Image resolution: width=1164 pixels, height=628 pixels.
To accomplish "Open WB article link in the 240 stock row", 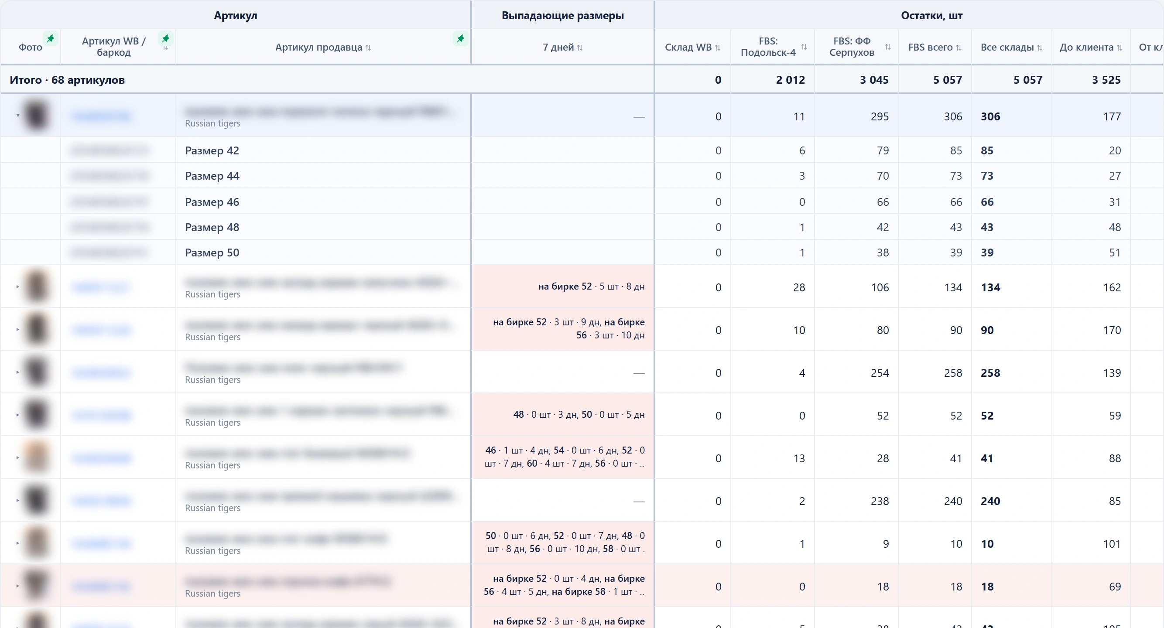I will tap(101, 501).
